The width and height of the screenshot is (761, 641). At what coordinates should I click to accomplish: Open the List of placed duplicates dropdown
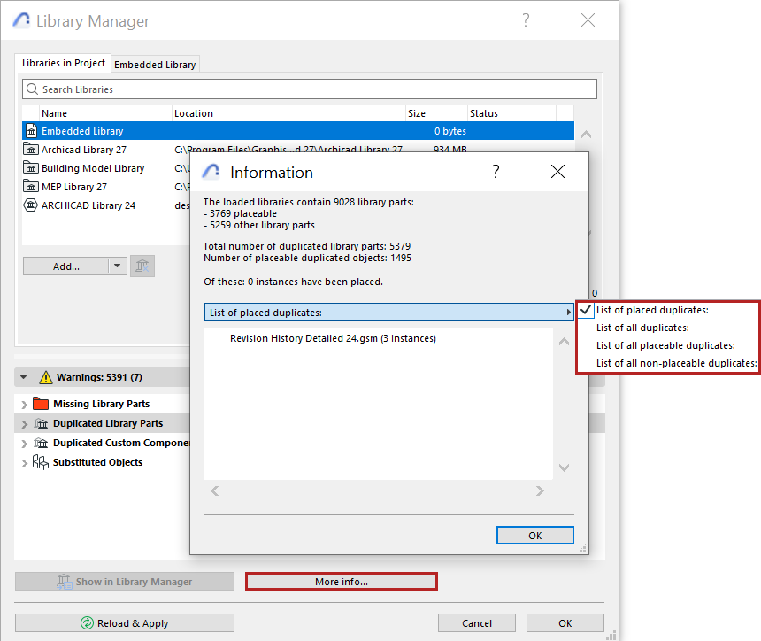point(388,313)
